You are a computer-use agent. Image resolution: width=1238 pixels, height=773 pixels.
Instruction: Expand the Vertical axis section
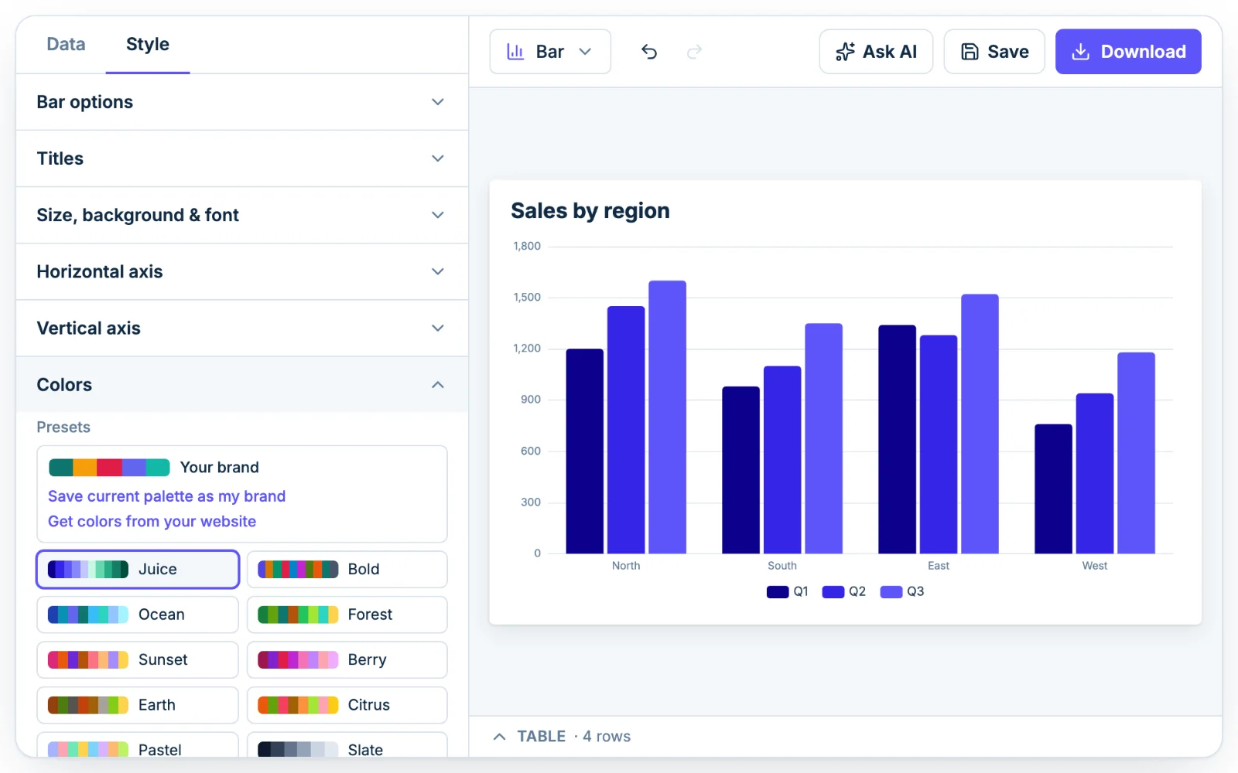(242, 328)
